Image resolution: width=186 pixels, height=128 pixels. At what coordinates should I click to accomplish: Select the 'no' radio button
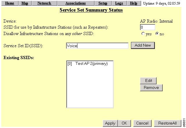coord(157,34)
